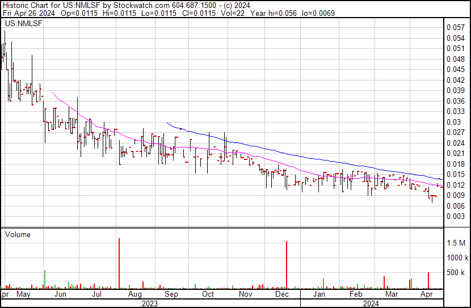
Task: Click the 0.057 price axis label
Action: [455, 27]
